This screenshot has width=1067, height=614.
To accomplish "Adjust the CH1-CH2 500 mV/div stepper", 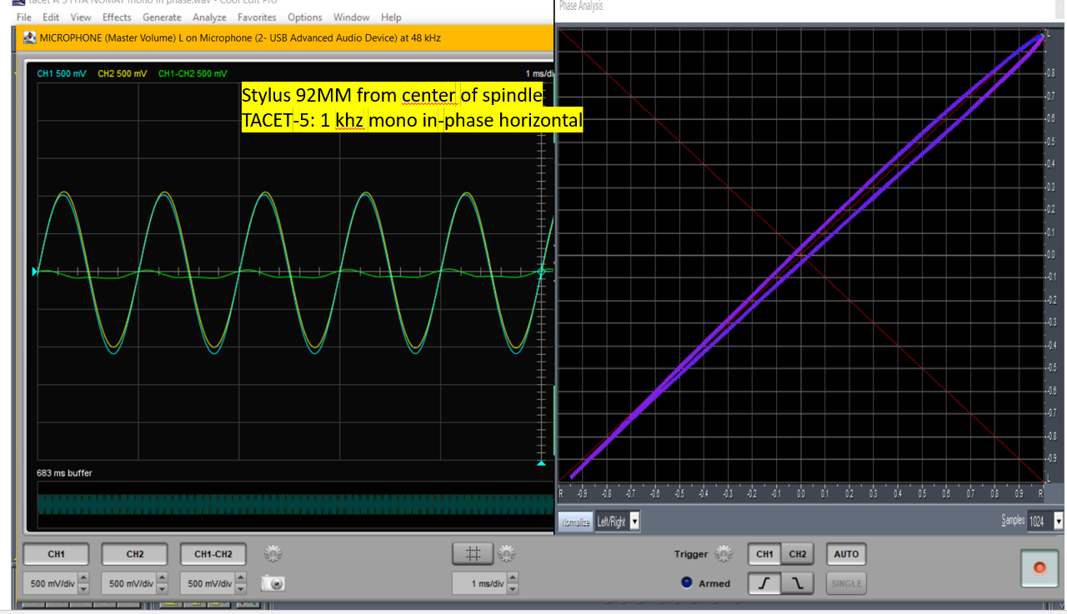I will click(240, 583).
